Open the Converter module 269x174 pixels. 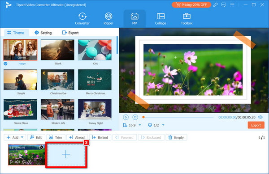[82, 18]
